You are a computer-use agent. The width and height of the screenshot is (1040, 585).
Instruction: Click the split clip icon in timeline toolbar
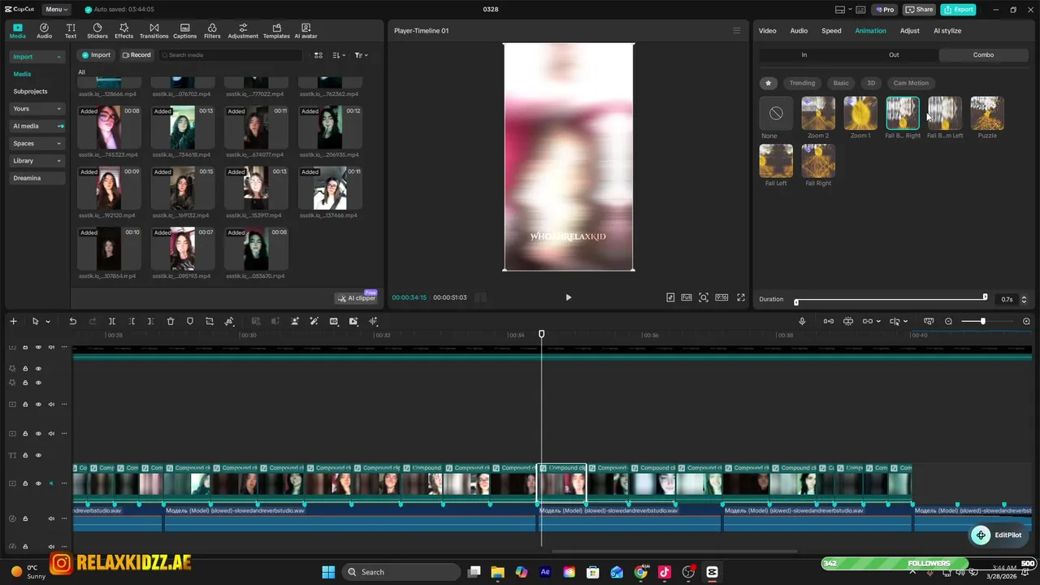tap(112, 322)
